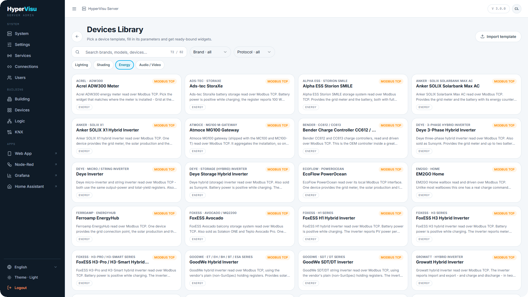The image size is (528, 297).
Task: Open the FoxESS Avocado card
Action: (240, 226)
